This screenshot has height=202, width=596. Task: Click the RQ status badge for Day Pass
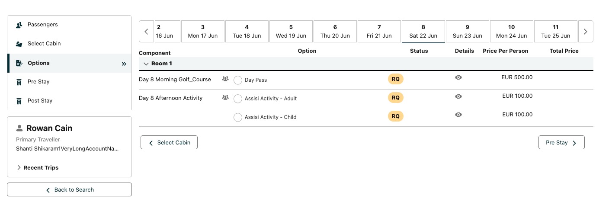coord(395,79)
